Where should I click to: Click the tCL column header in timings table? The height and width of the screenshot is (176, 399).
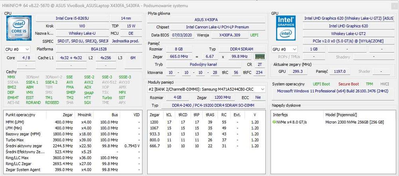(169, 115)
